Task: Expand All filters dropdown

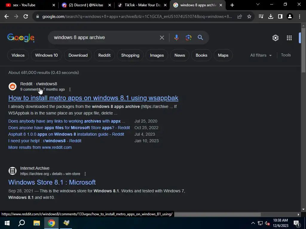Action: tap(261, 55)
